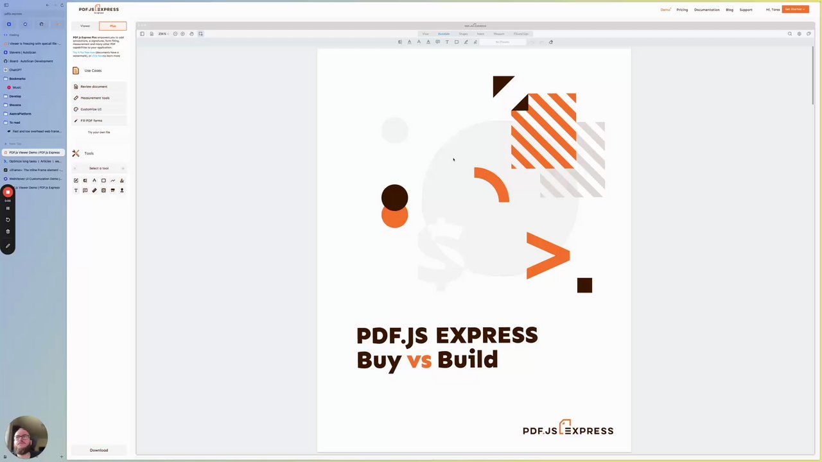Image resolution: width=822 pixels, height=462 pixels.
Task: Select the Review document use case
Action: coord(99,87)
